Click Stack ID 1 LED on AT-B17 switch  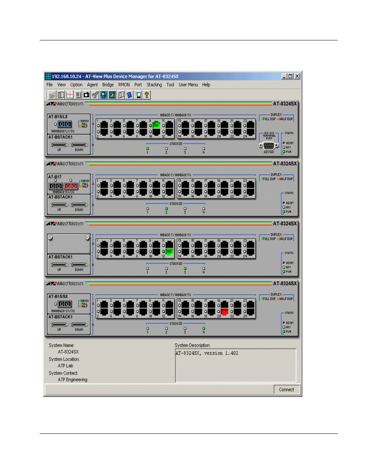point(147,208)
